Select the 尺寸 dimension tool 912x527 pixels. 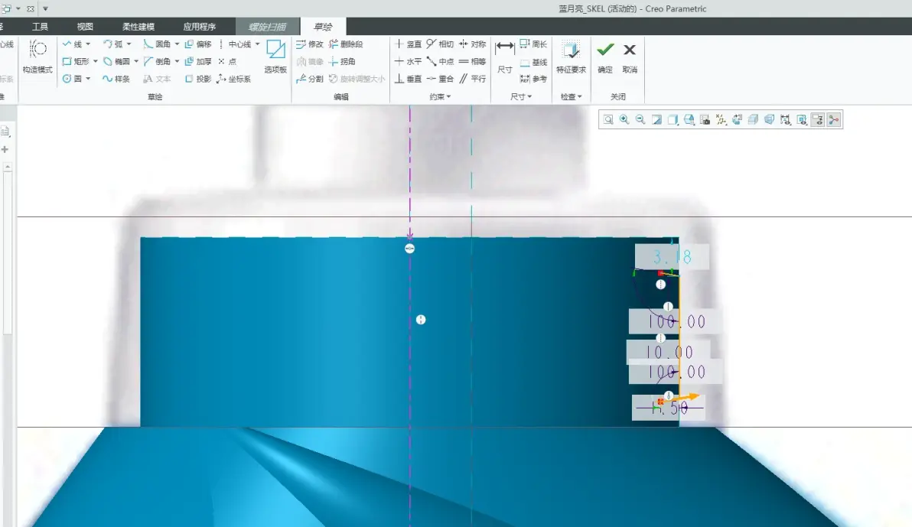click(x=505, y=57)
